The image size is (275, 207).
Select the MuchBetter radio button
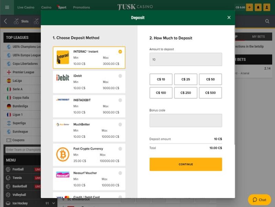tap(120, 124)
